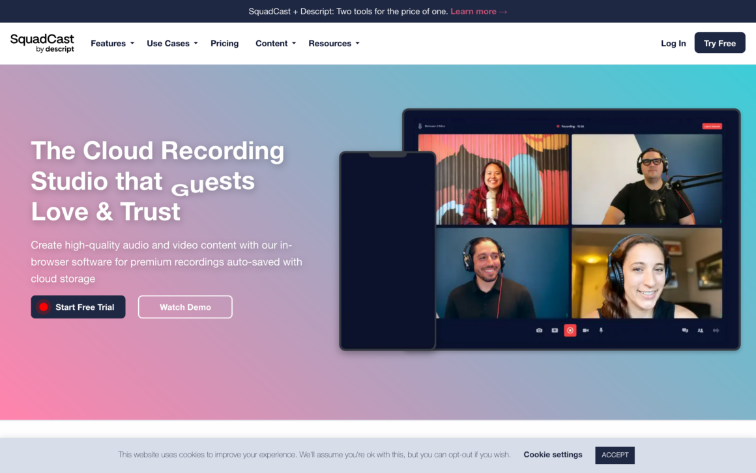This screenshot has width=756, height=473.
Task: Open the Learn more link in the top banner
Action: tap(479, 11)
